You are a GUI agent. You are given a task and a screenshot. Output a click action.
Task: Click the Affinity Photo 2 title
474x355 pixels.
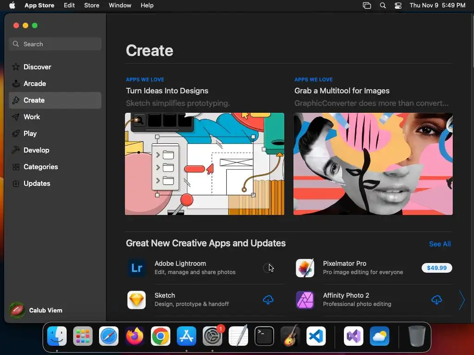pyautogui.click(x=346, y=295)
